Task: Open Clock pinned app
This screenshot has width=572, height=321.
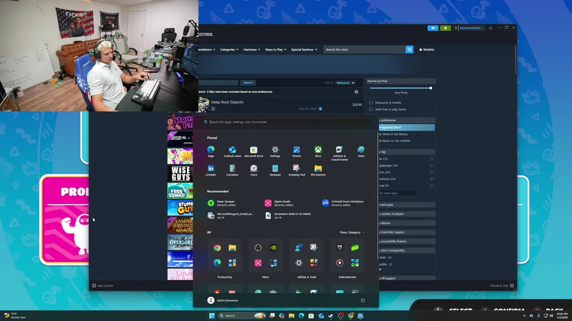Action: click(x=253, y=170)
